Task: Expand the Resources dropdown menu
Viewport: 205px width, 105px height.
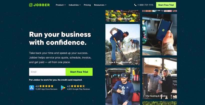Action: pos(100,5)
